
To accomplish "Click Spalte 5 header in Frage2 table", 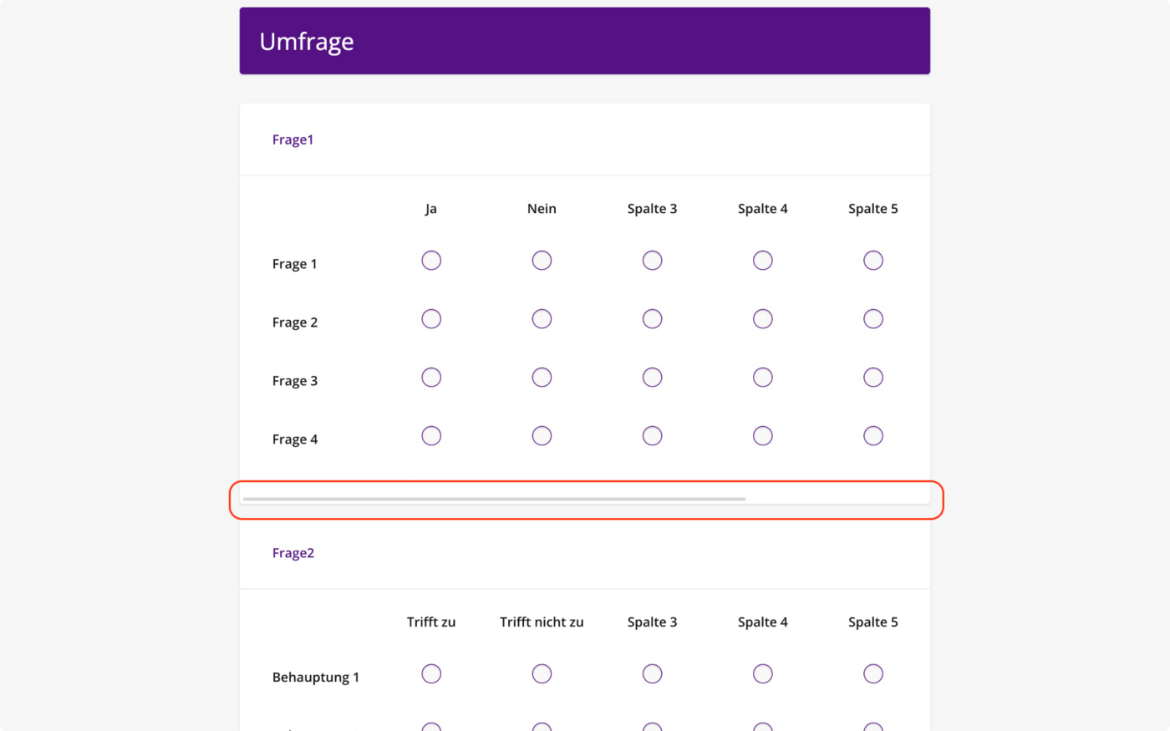I will (x=872, y=622).
